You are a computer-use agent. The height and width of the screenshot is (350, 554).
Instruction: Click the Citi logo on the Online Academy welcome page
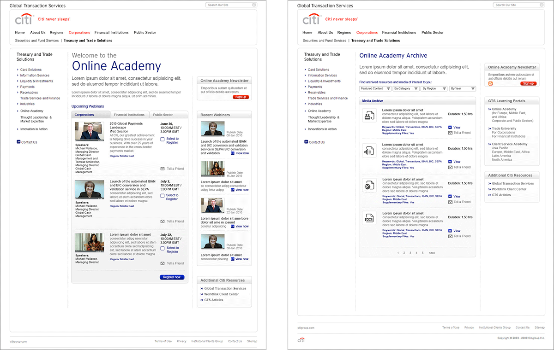click(x=24, y=19)
